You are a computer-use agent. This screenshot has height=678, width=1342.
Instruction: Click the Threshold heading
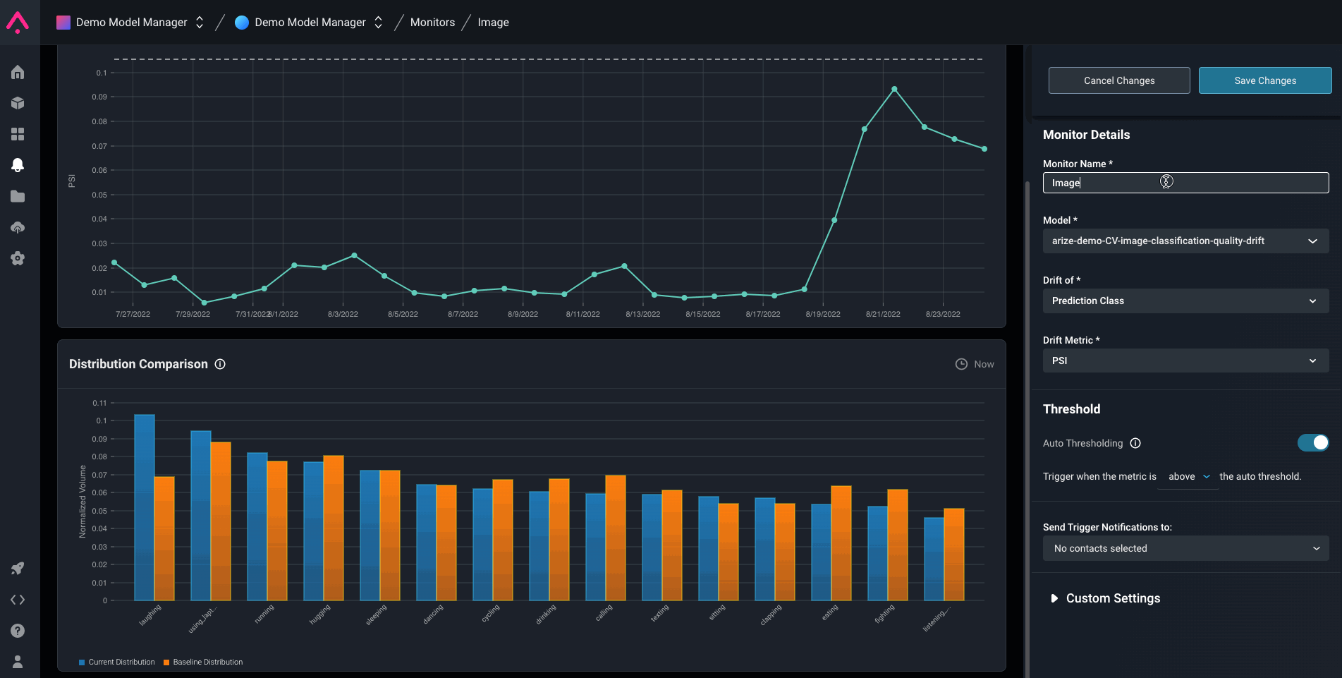click(1071, 409)
